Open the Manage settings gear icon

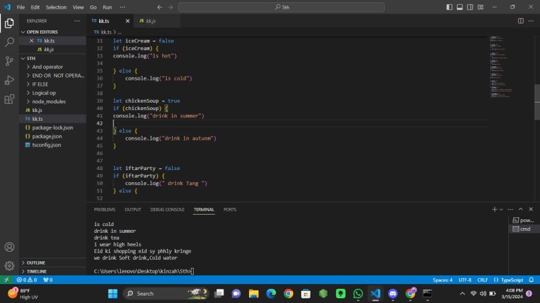(x=9, y=265)
